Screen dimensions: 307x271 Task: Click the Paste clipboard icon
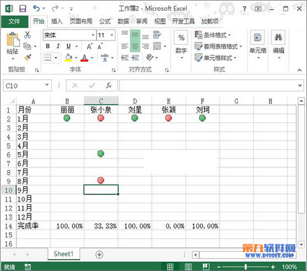point(13,39)
